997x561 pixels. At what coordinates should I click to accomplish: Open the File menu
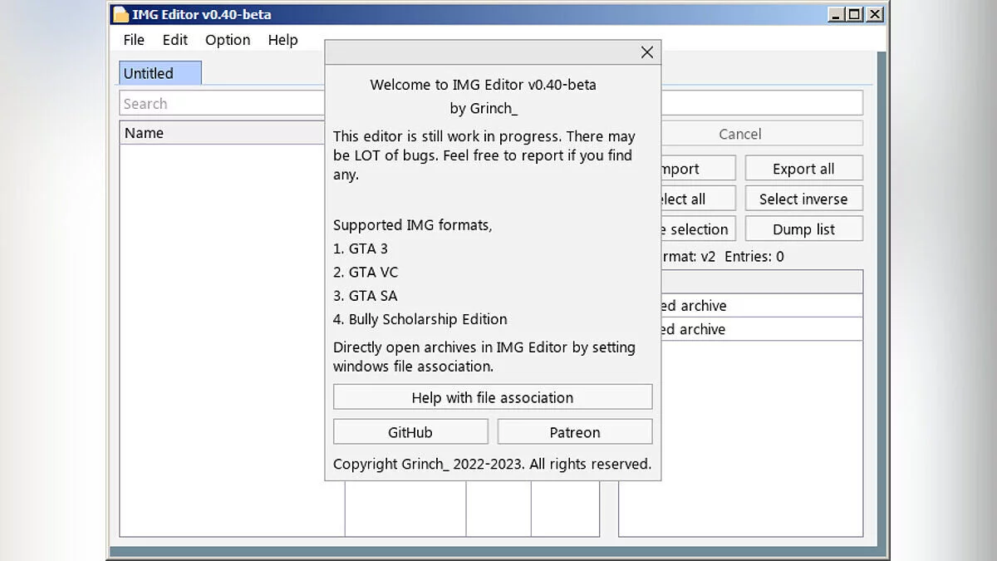tap(134, 40)
